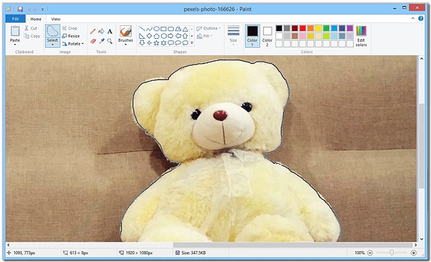Screen dimensions: 431x262
Task: Click the horizontal scrollbar right arrow
Action: point(415,245)
